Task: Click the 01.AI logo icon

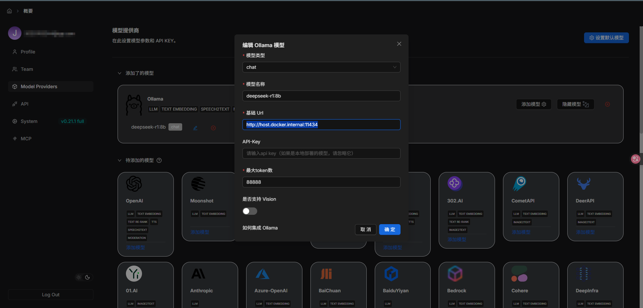Action: (134, 274)
